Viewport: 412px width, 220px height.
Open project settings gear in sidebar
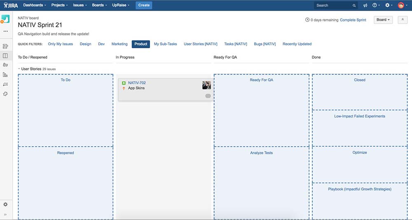(x=5, y=204)
